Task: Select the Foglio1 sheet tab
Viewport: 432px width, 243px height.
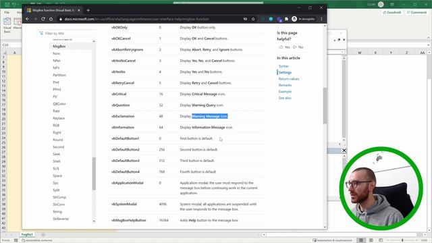Action: (27, 234)
